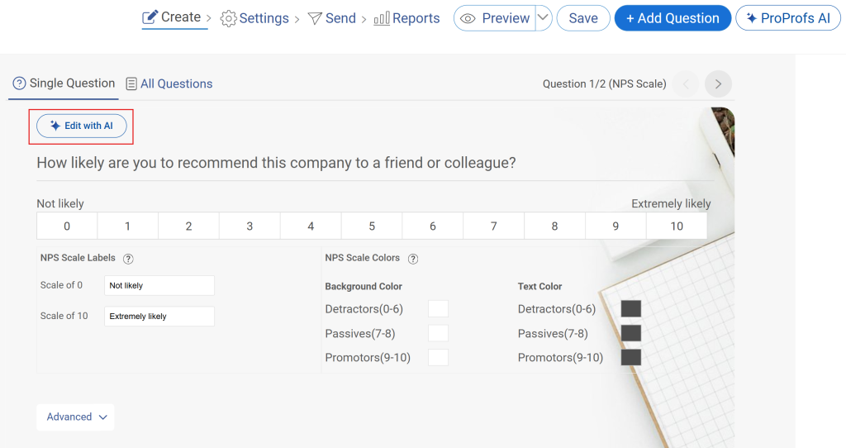Go to the next question arrow
Image resolution: width=846 pixels, height=448 pixels.
pos(718,84)
